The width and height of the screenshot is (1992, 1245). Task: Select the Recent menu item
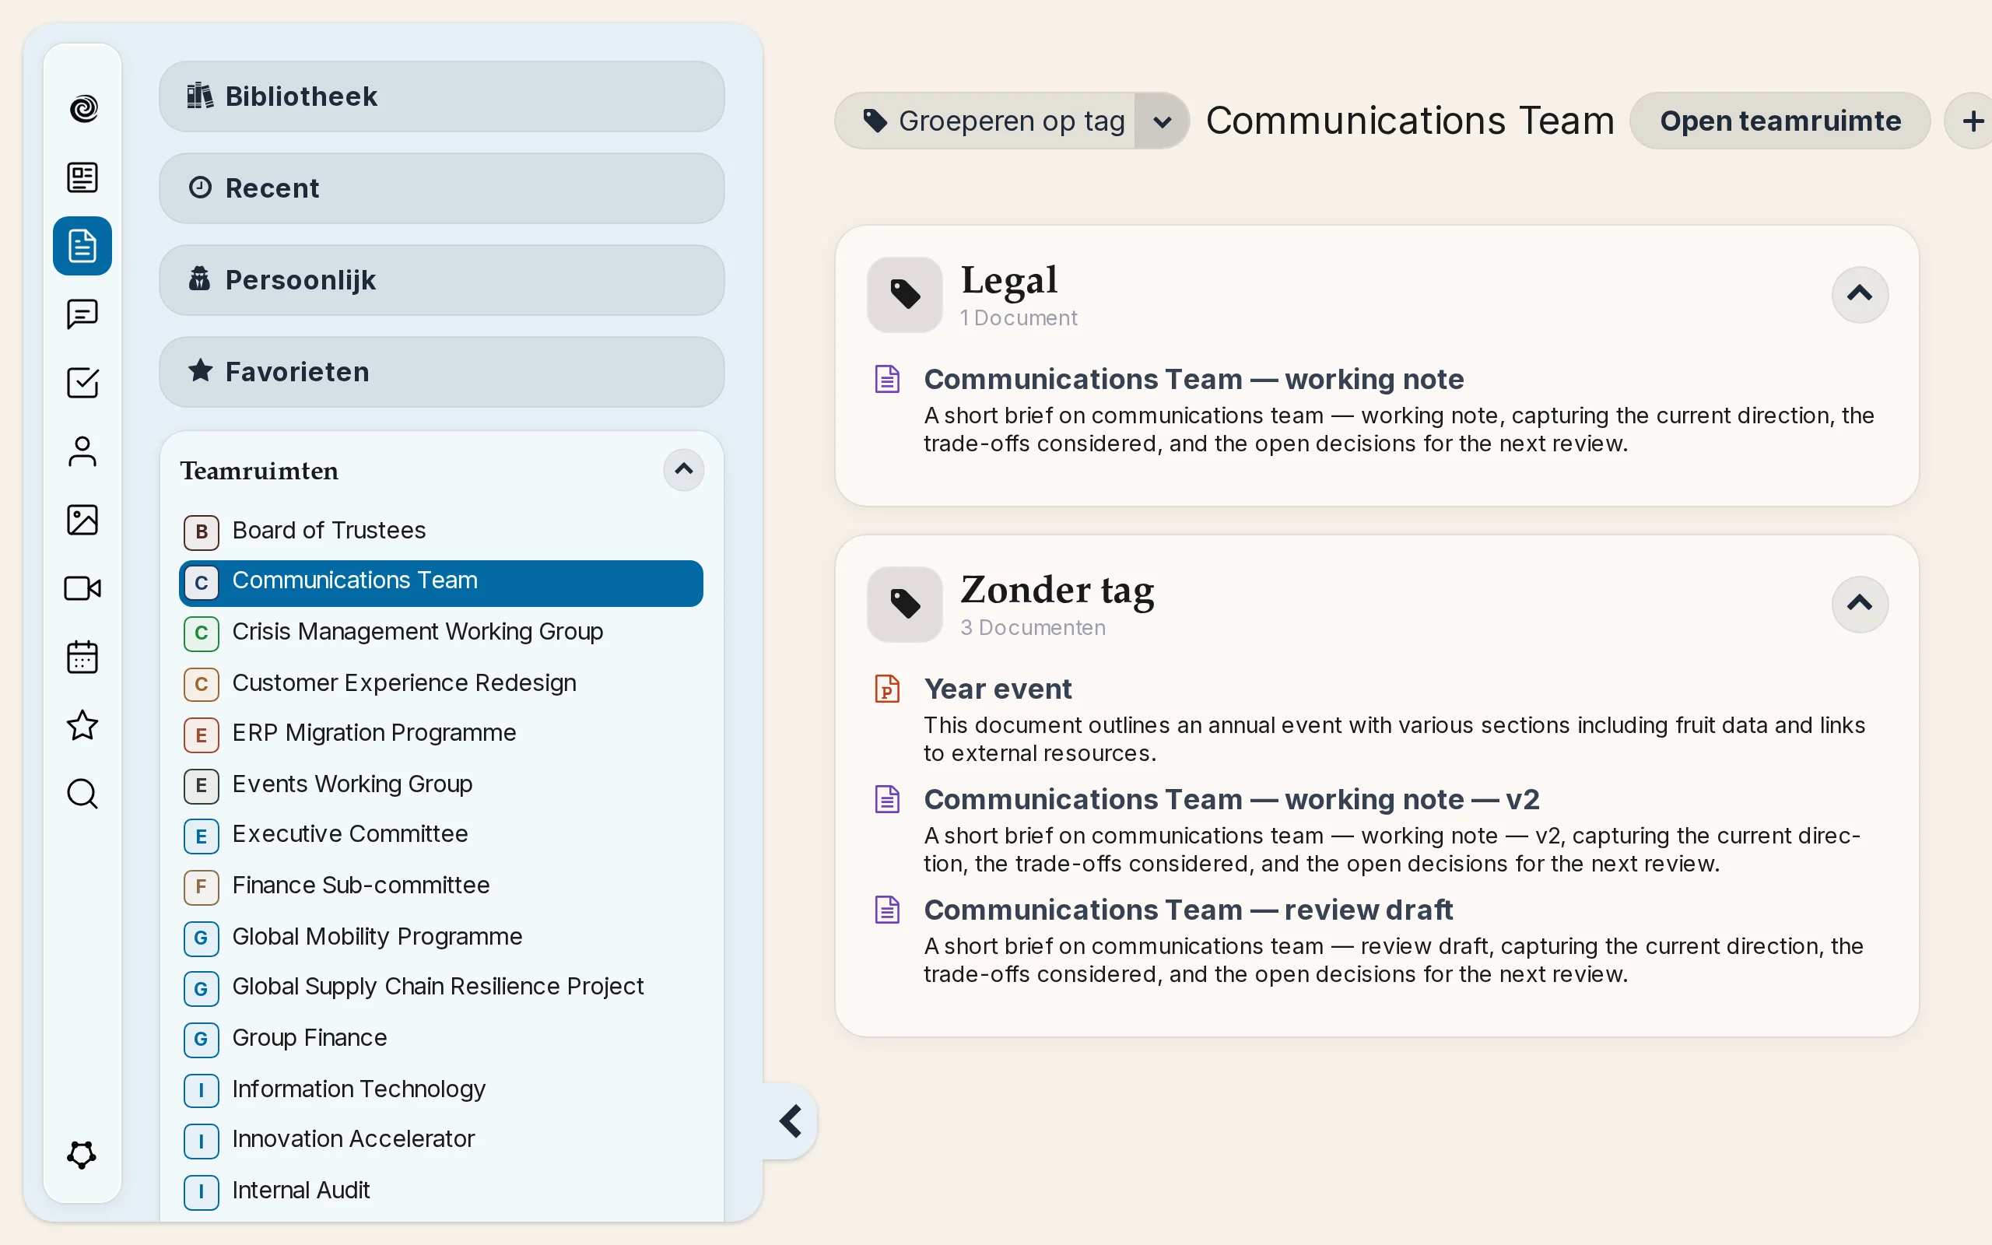[x=441, y=188]
